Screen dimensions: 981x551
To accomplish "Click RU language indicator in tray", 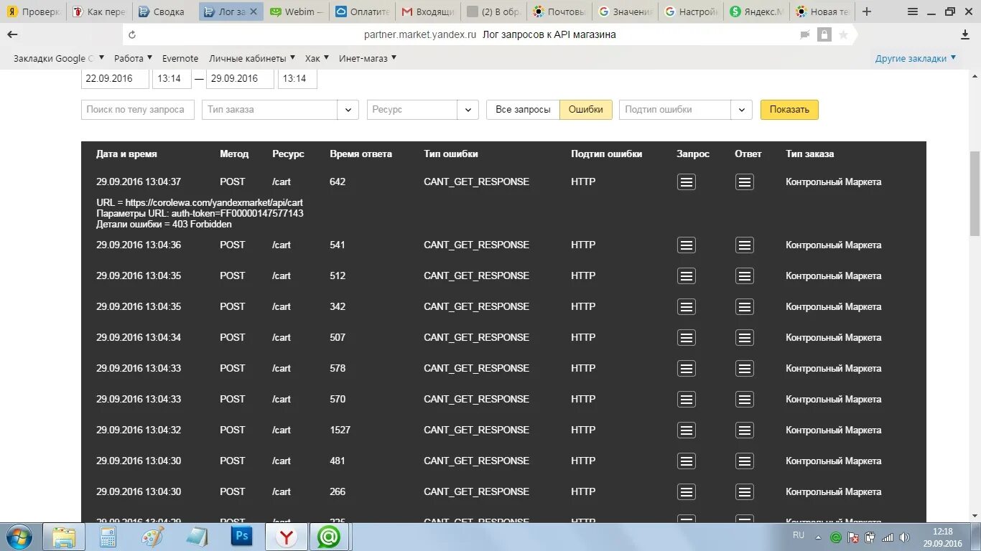I will (799, 536).
